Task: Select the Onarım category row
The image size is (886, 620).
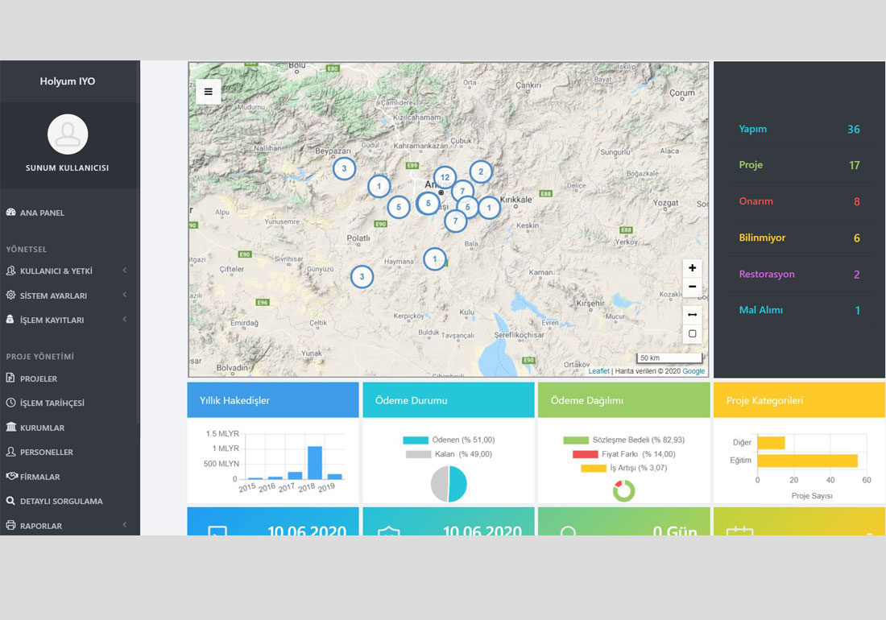Action: click(799, 201)
